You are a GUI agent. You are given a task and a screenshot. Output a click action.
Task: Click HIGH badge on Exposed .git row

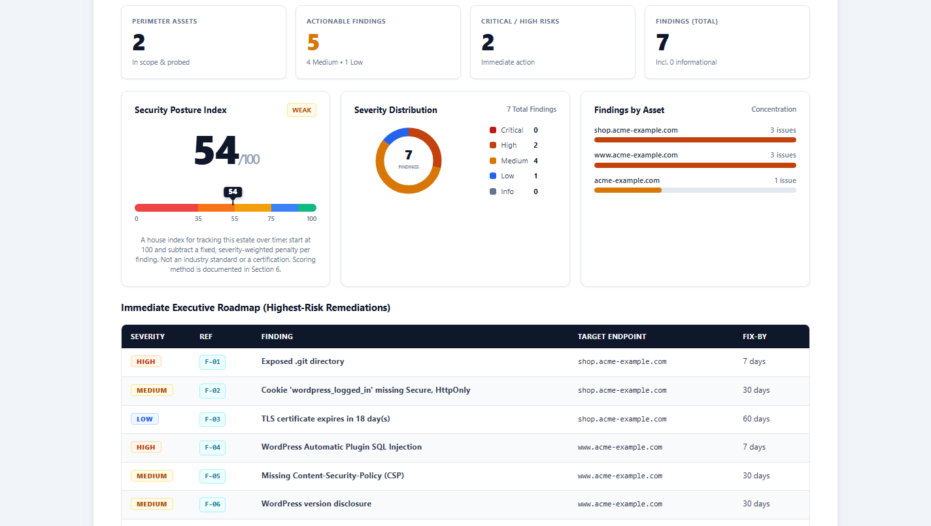click(146, 361)
